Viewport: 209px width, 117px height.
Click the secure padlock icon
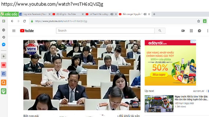point(32,21)
